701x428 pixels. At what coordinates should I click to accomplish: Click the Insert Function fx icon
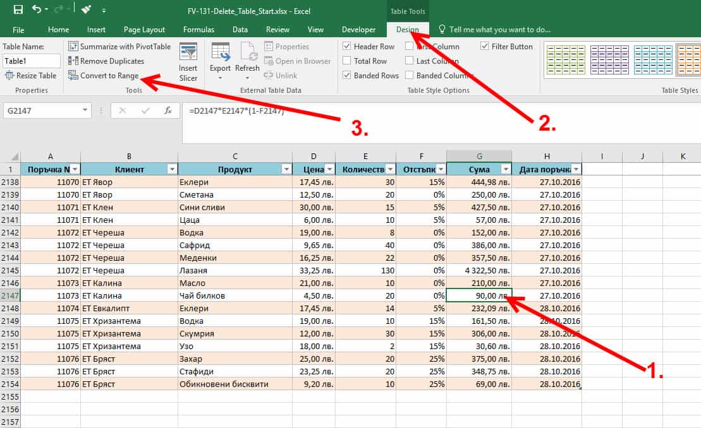[168, 110]
